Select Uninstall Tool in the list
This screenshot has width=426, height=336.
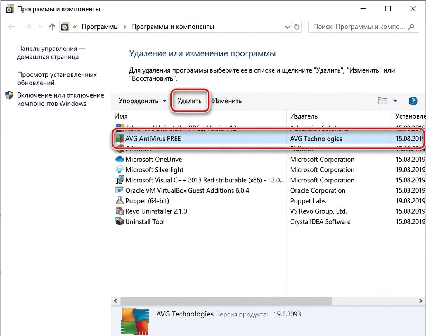click(145, 221)
